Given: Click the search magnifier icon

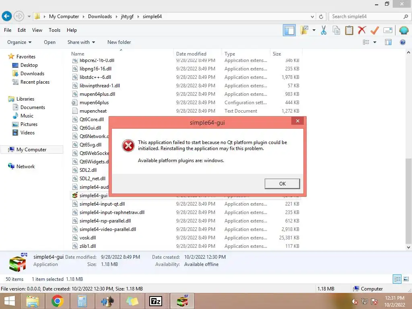Looking at the screenshot, I should 406,16.
